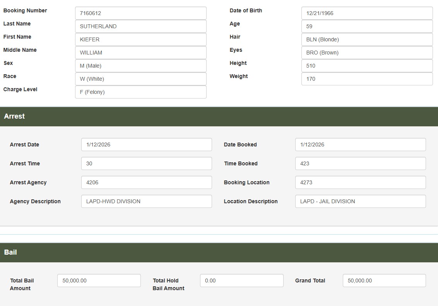Click the Sex field showing M (Male)
Image resolution: width=438 pixels, height=306 pixels.
click(x=141, y=66)
